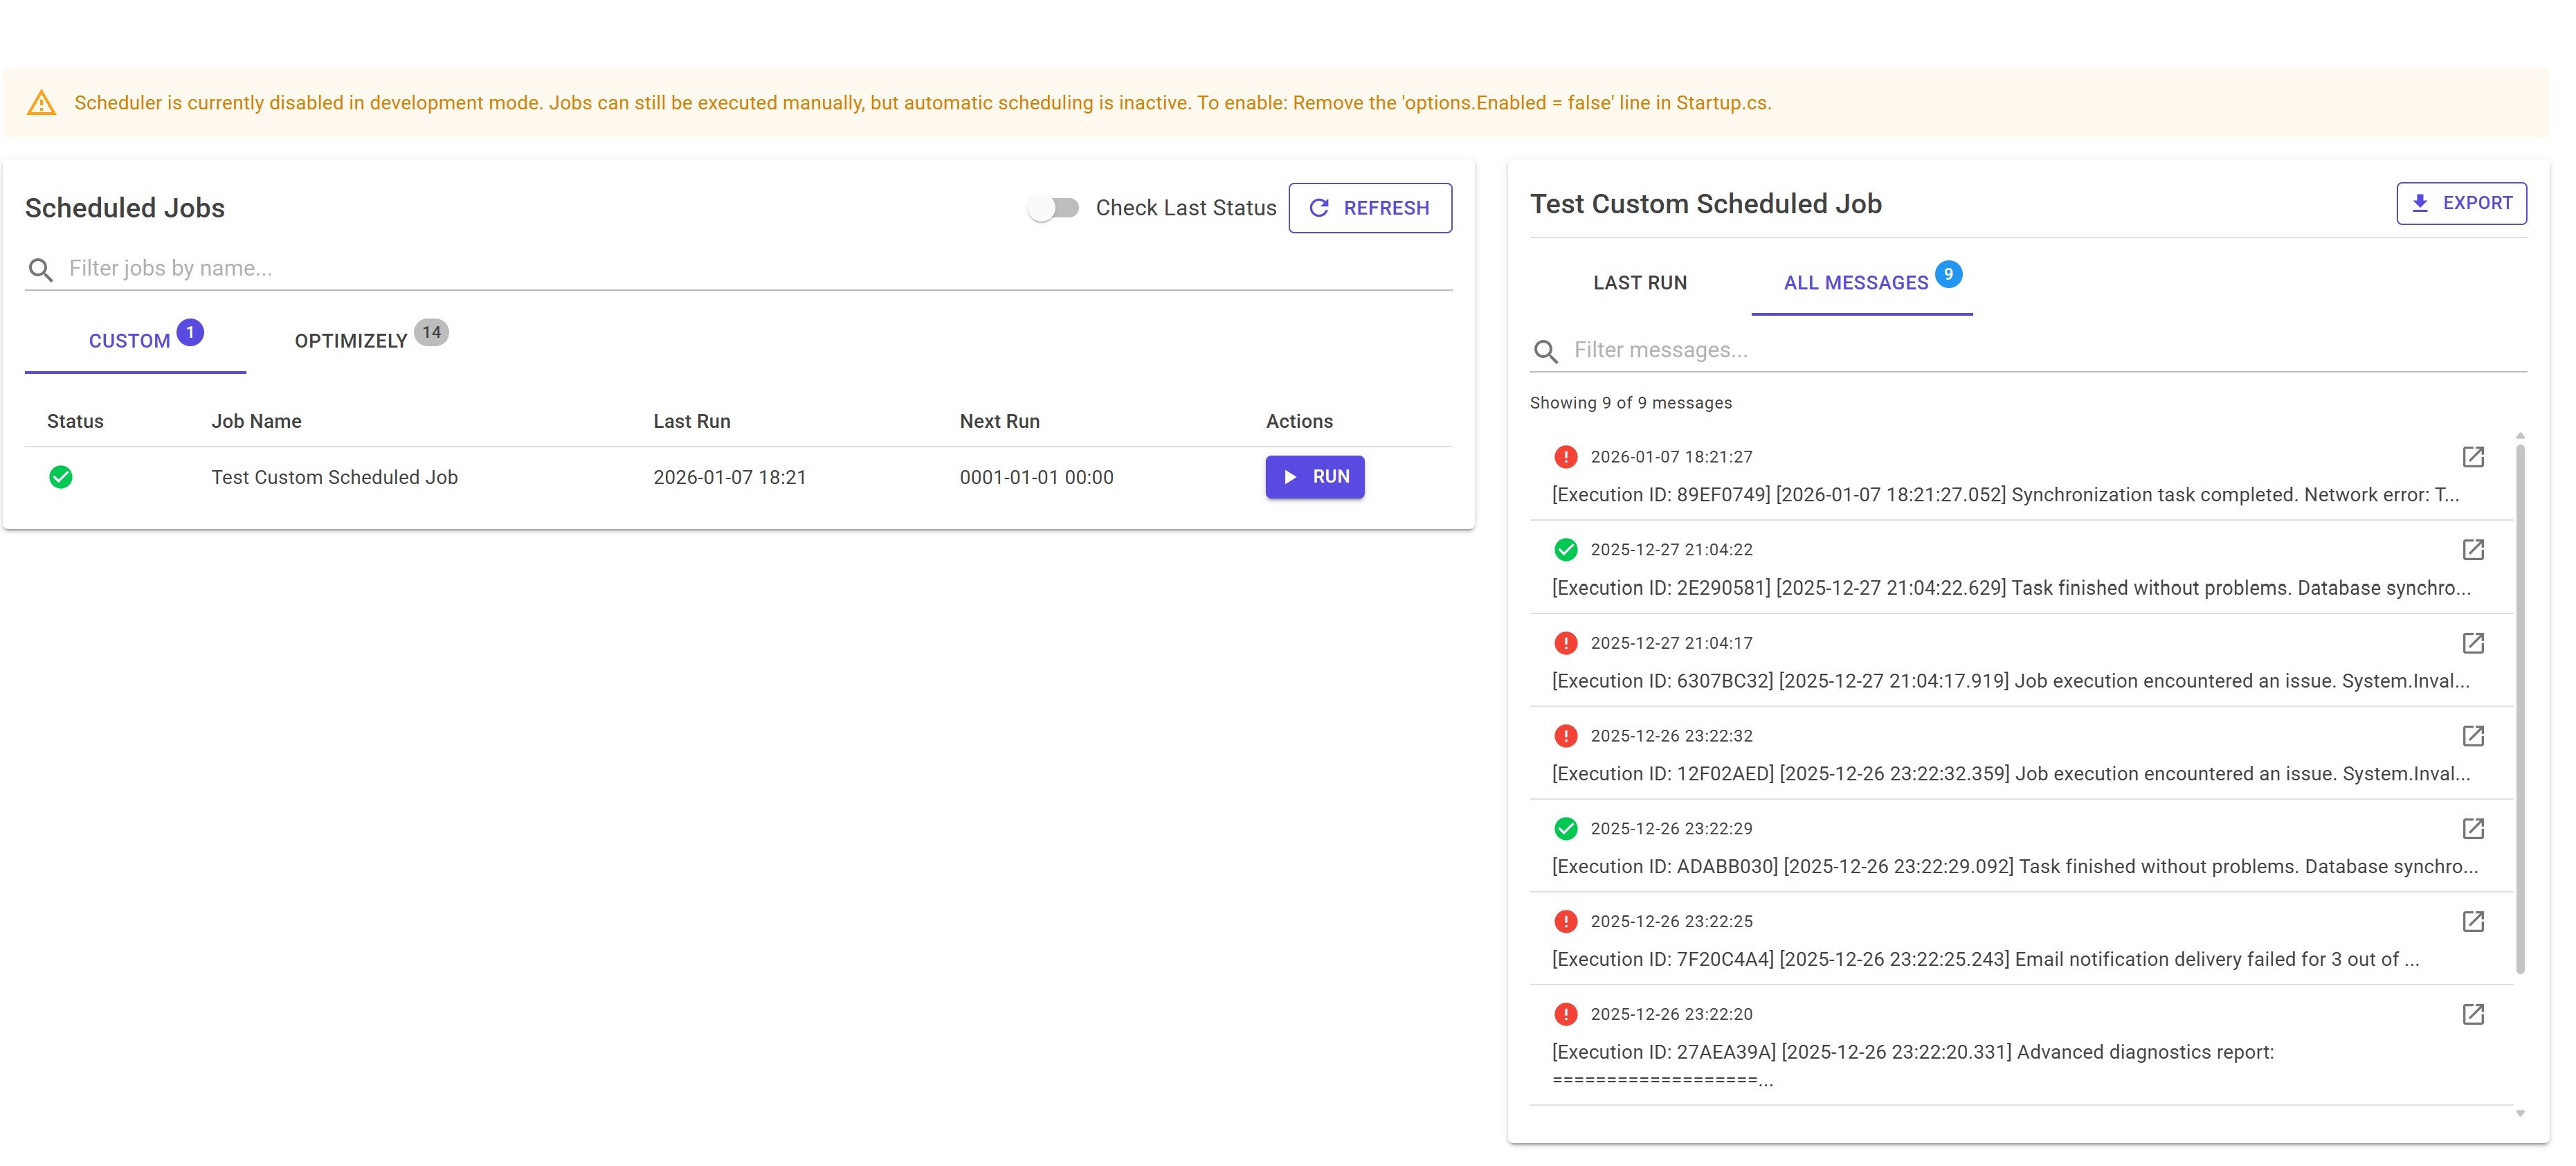Open the Last Run tab
This screenshot has height=1166, width=2576.
1639,283
